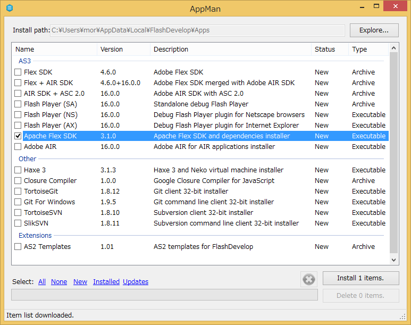Screen dimensions: 411x325
Task: Tick the AS2 Templates checkbox
Action: pos(18,247)
